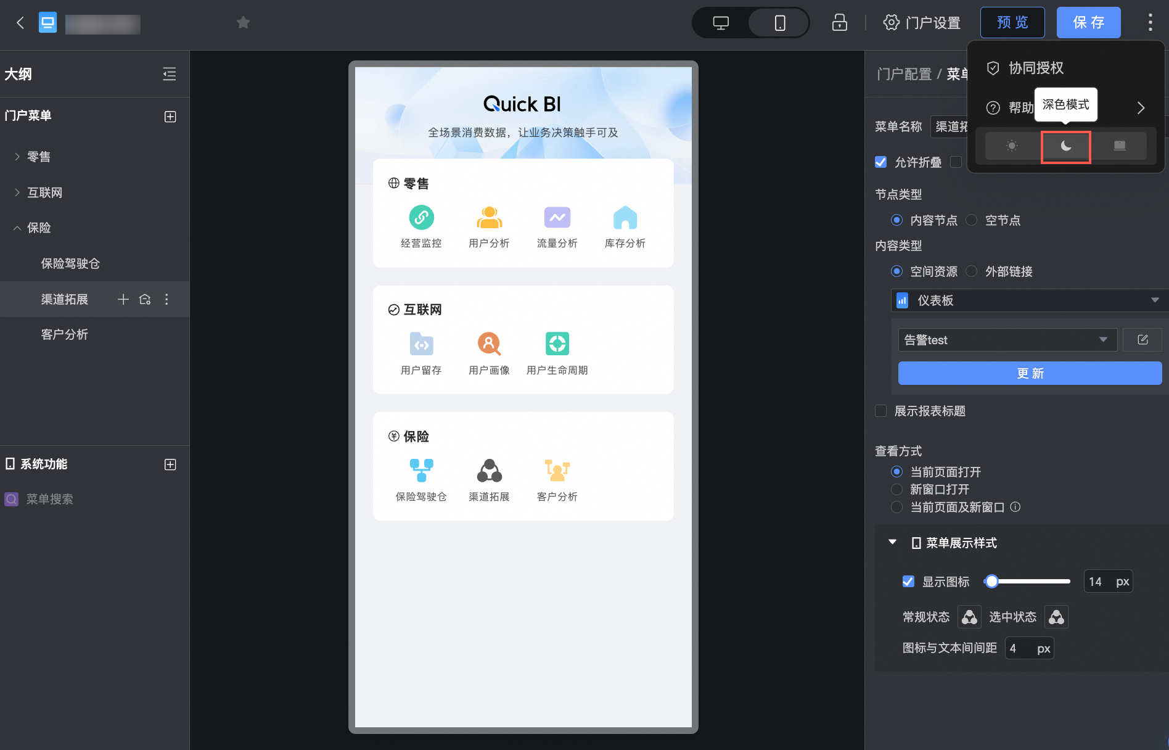
Task: Click the 图标与文本间间距 px field
Action: [x=1029, y=648]
